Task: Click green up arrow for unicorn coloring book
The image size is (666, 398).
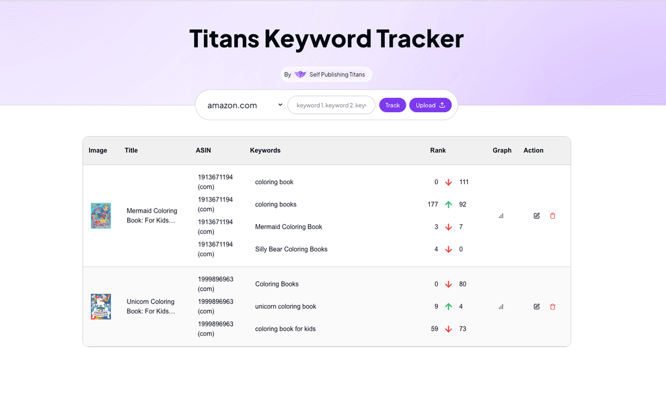Action: [x=448, y=306]
